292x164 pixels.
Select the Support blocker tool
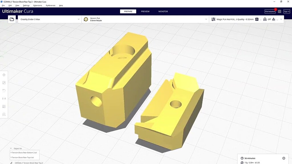coord(4,114)
